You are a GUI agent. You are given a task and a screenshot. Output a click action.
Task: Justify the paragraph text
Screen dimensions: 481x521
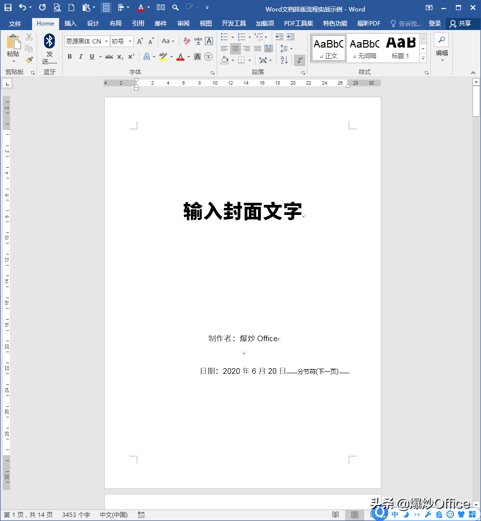(258, 49)
